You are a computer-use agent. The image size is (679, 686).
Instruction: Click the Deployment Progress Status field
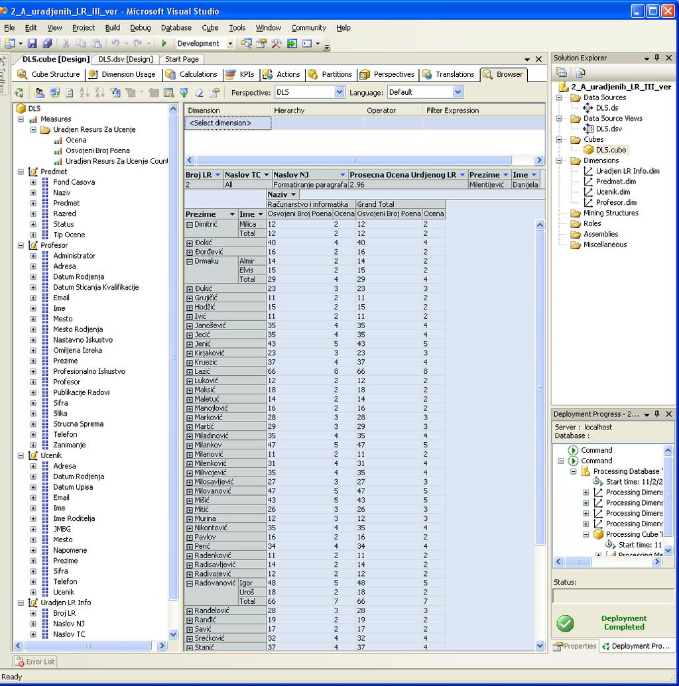point(613,595)
